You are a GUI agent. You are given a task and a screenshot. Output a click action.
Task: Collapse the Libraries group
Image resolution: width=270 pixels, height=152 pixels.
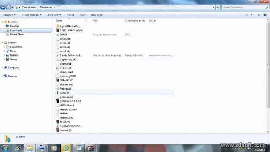3,43
